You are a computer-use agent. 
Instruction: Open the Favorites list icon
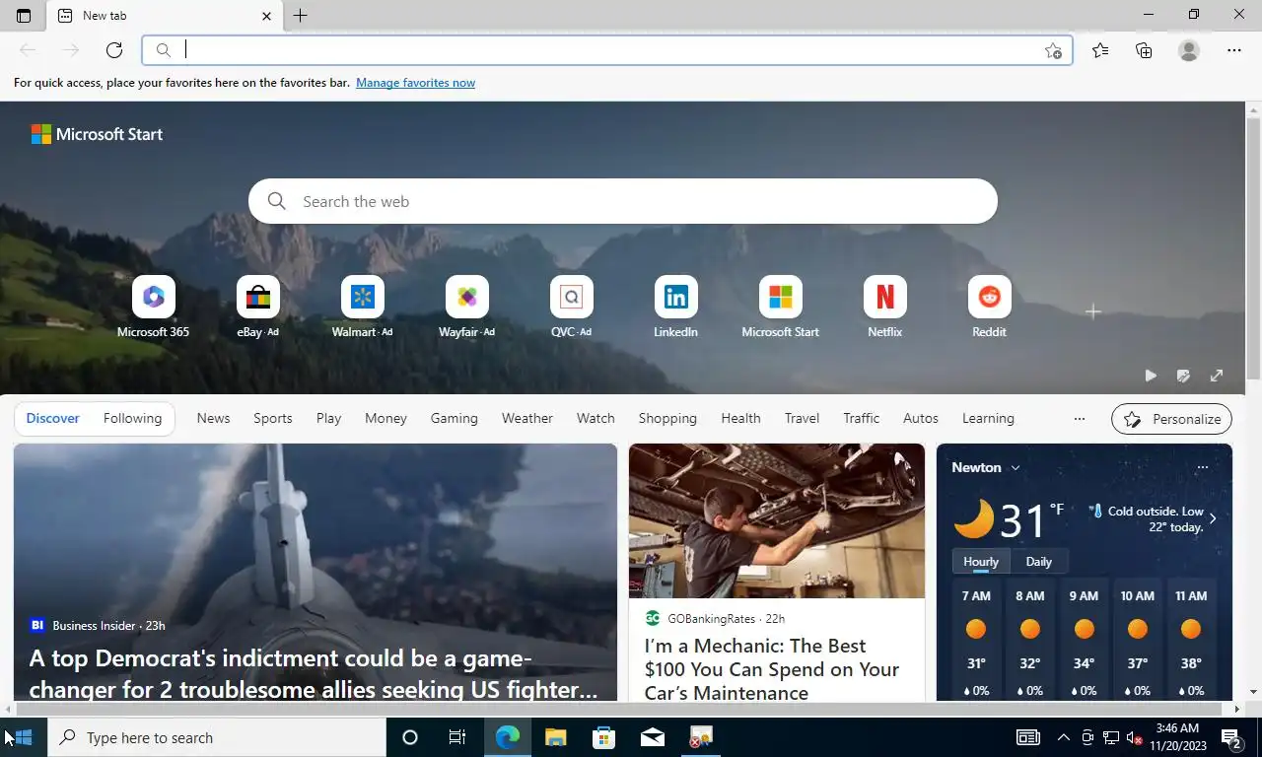pyautogui.click(x=1100, y=50)
